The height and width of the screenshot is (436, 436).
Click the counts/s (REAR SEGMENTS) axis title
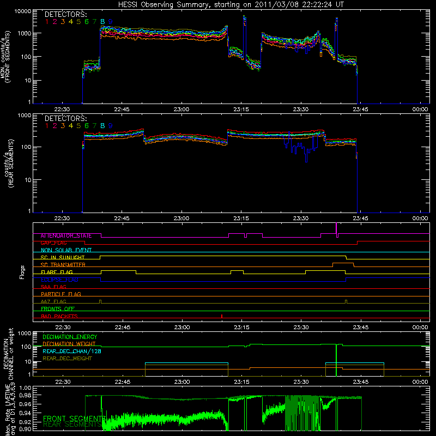[x=9, y=163]
